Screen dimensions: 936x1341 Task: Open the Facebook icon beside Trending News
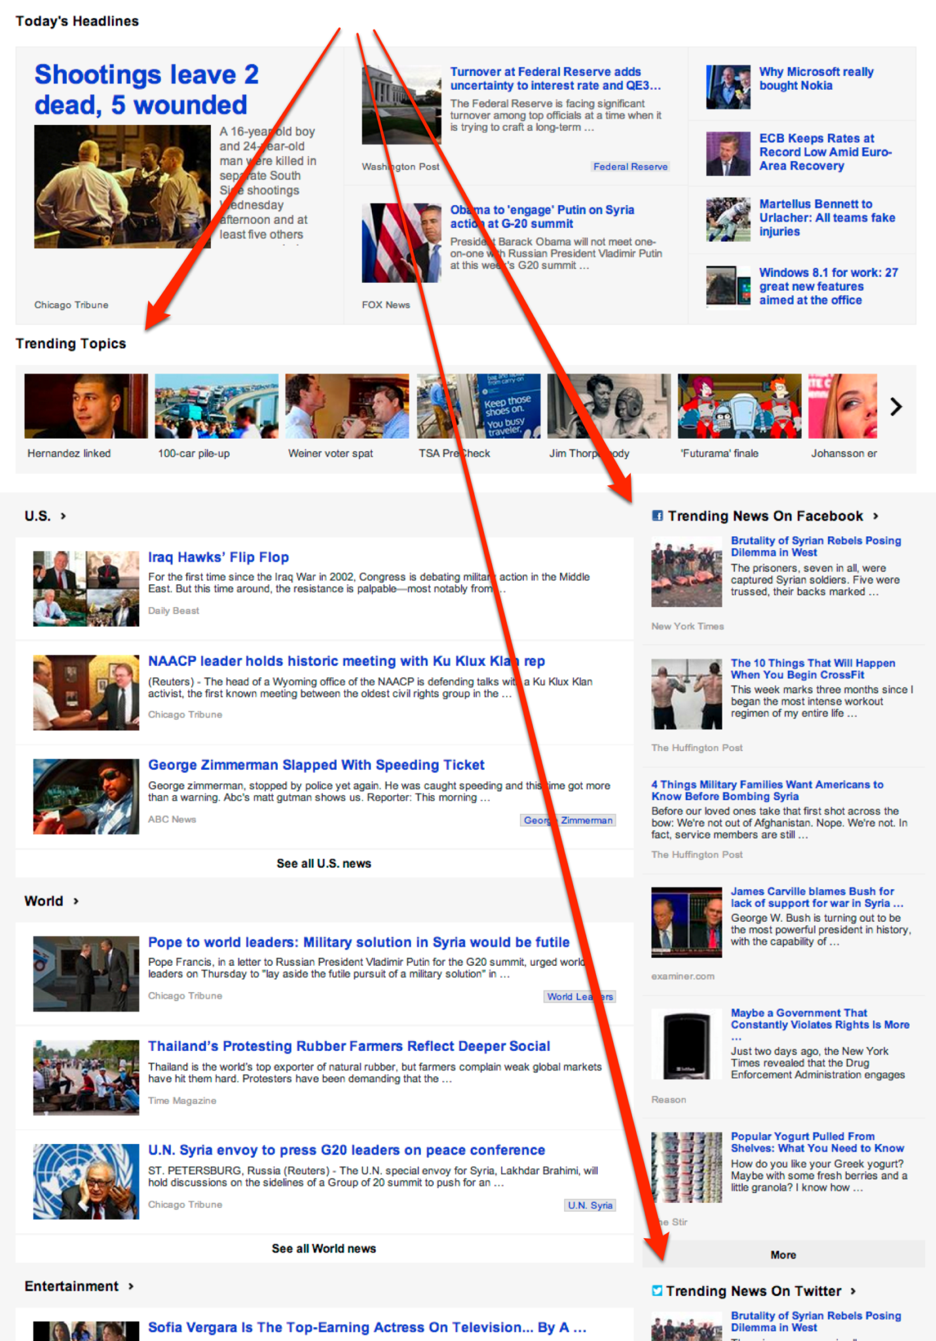click(658, 516)
